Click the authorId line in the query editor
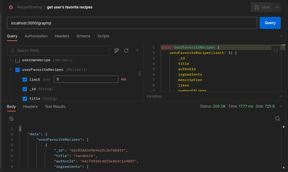 (187, 69)
